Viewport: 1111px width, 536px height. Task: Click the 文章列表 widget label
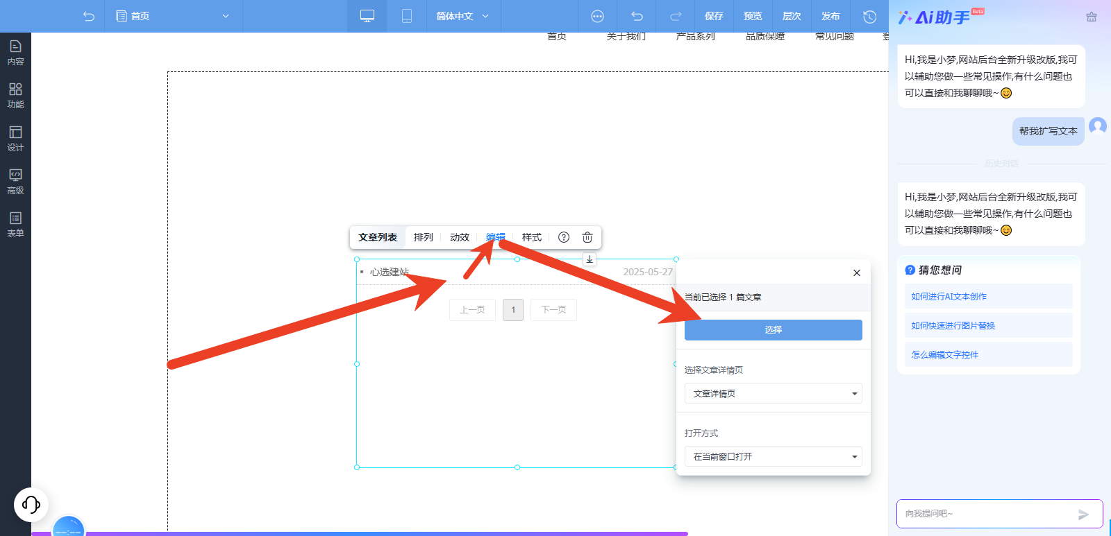[x=378, y=237]
